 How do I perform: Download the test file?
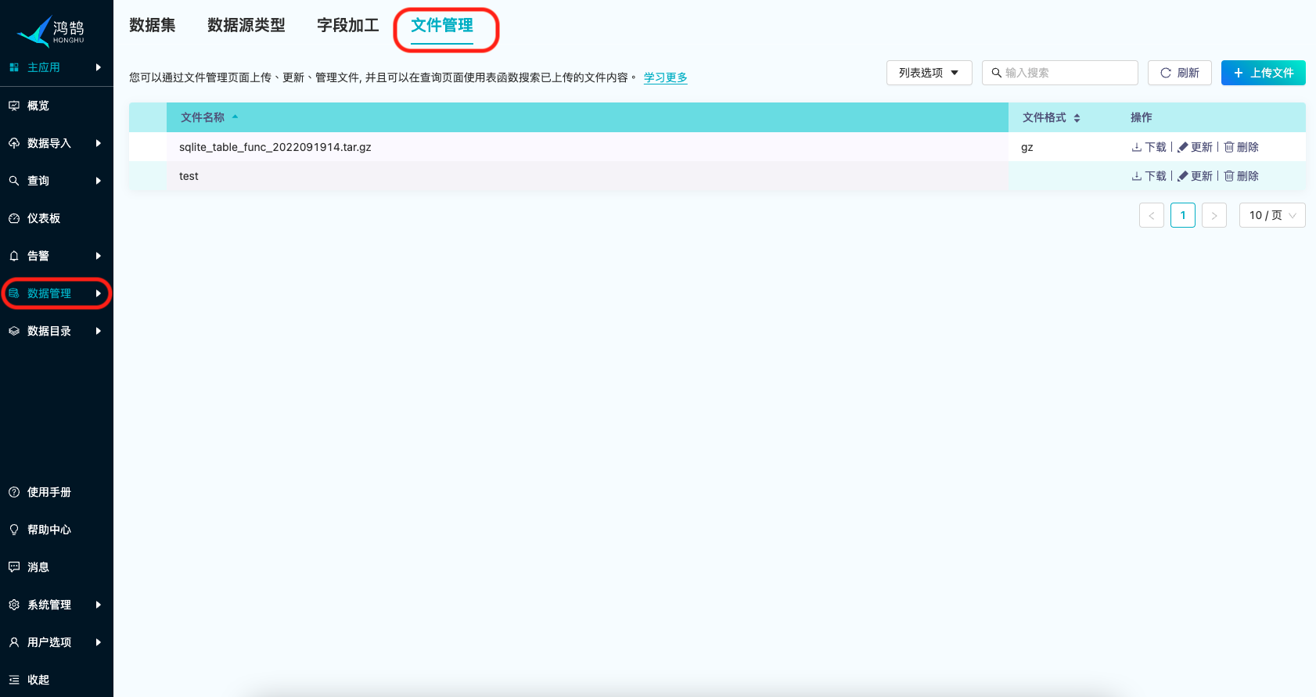click(1149, 176)
